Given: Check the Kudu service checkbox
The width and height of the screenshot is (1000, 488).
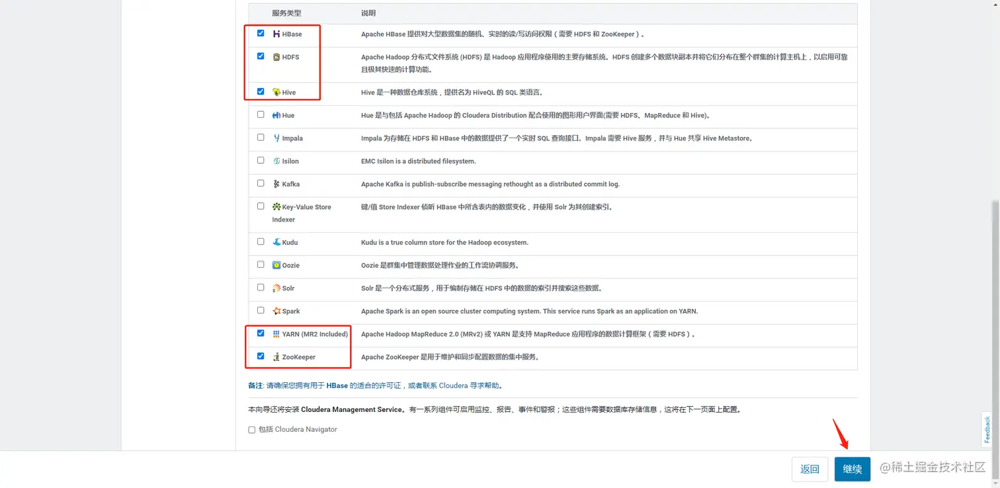Looking at the screenshot, I should 261,241.
